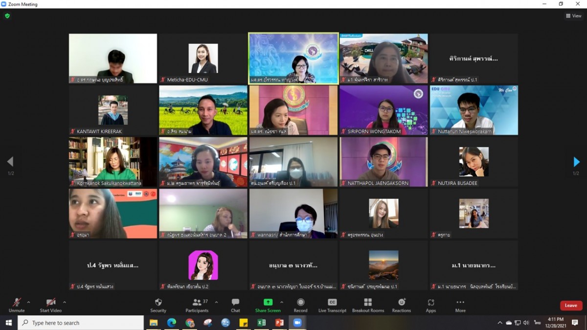This screenshot has height=330, width=587.
Task: Expand audio options arrow beside Unmute
Action: 28,302
